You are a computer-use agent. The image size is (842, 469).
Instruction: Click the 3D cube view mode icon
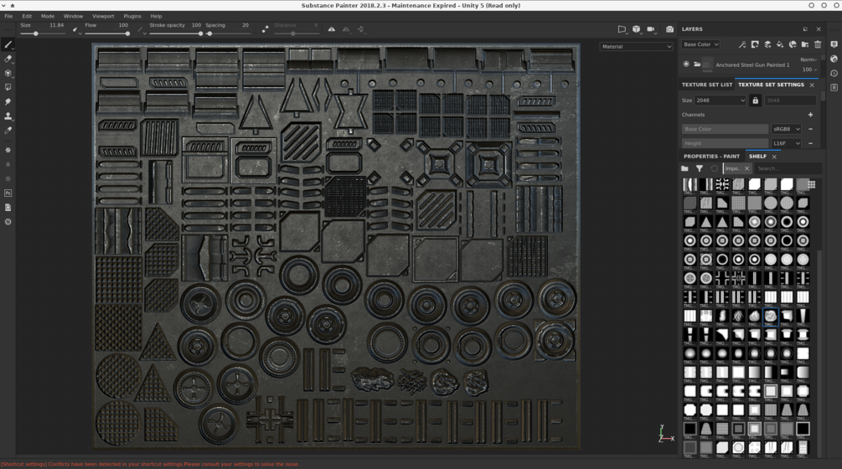637,29
